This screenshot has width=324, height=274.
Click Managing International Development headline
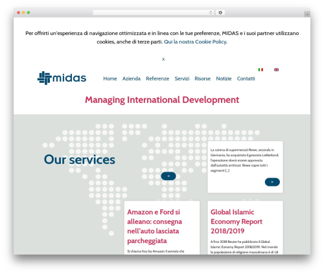(162, 100)
